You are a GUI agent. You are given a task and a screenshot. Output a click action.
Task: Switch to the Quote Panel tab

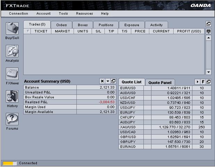click(160, 82)
